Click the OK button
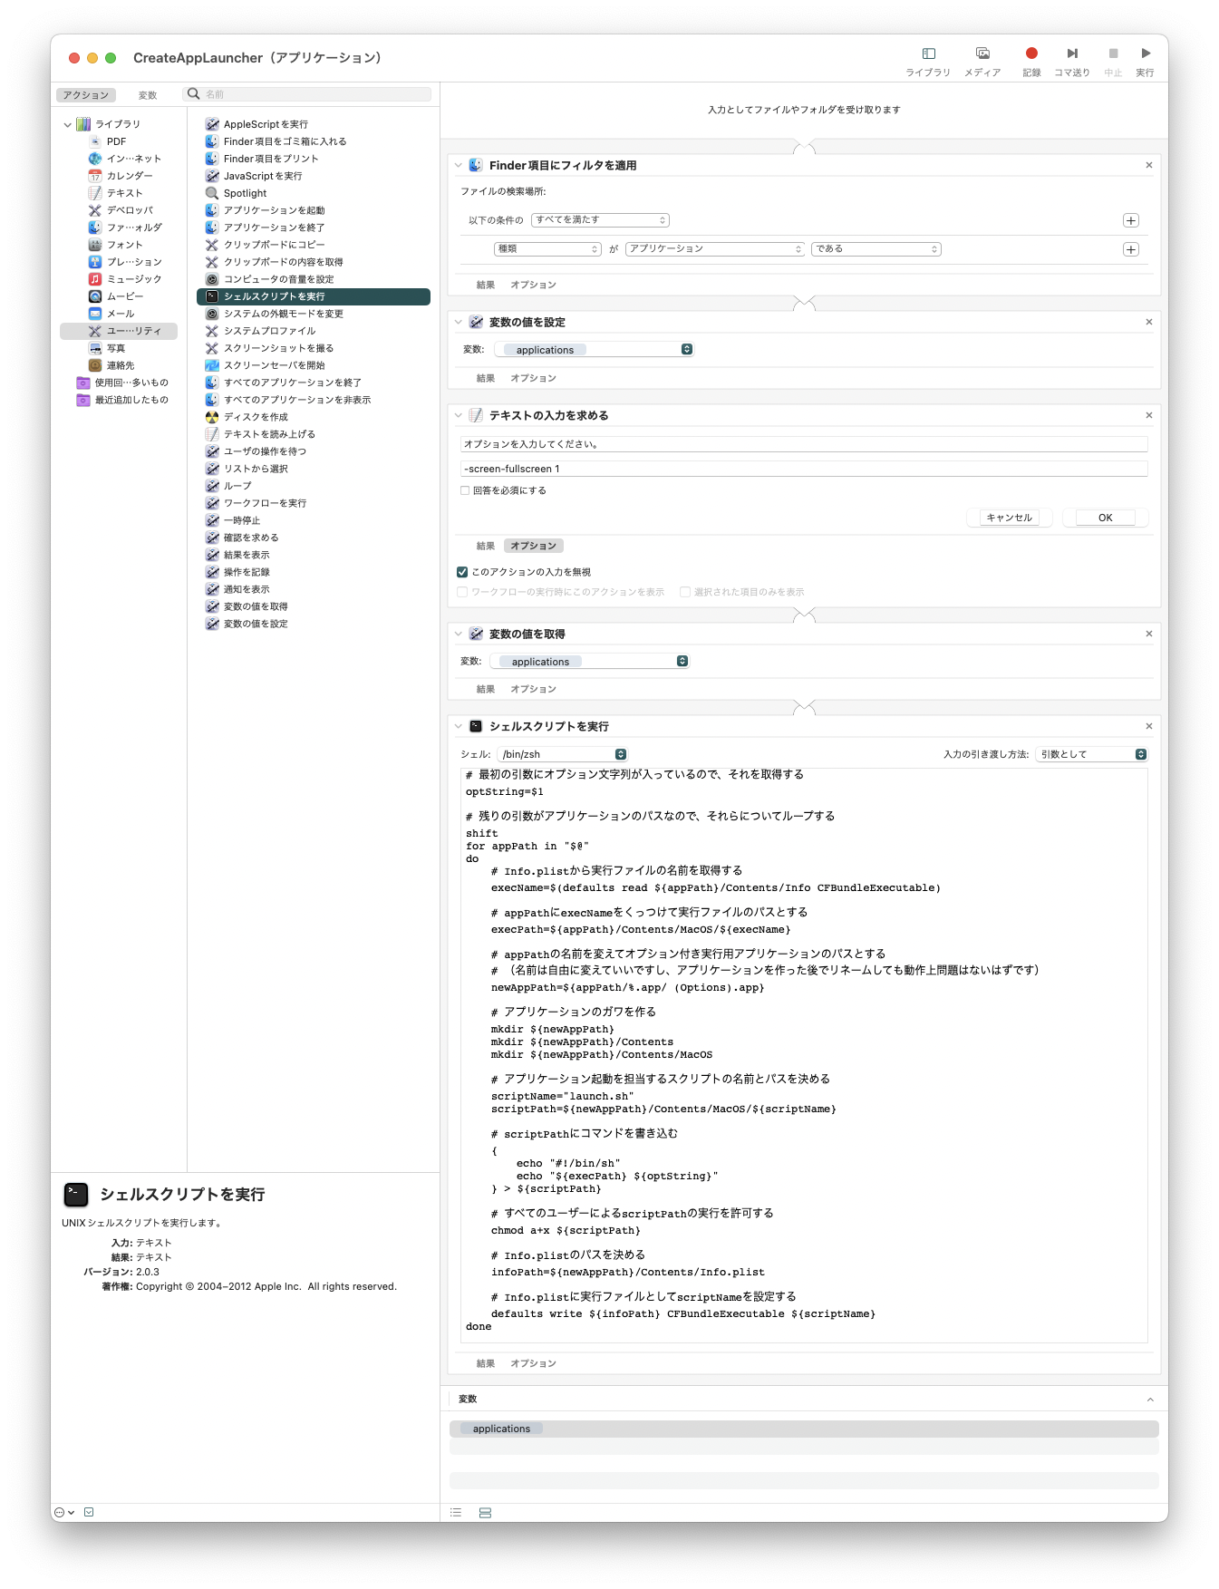Screen dimensions: 1219x1589 point(1106,518)
